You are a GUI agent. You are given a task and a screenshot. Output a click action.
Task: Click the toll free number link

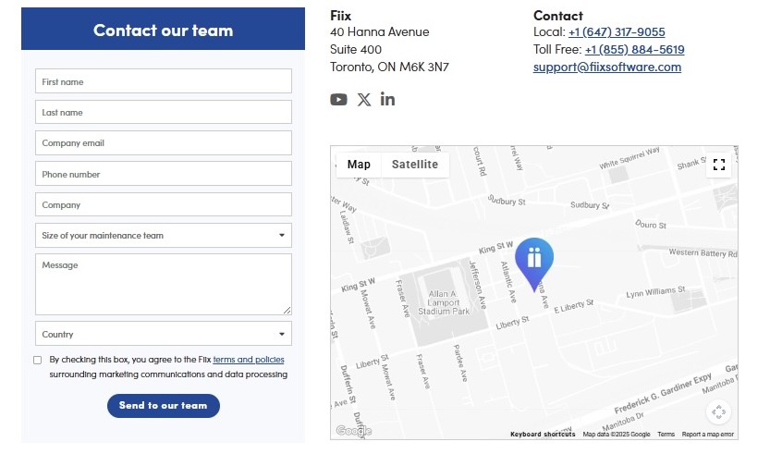click(634, 50)
